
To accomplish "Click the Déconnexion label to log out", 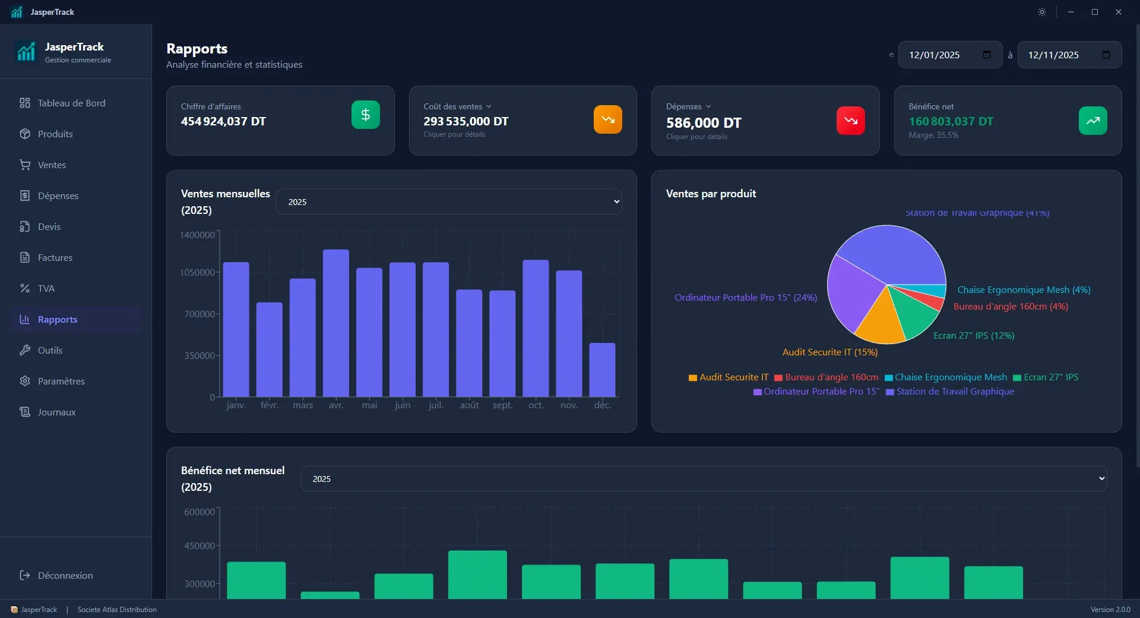I will [x=65, y=576].
